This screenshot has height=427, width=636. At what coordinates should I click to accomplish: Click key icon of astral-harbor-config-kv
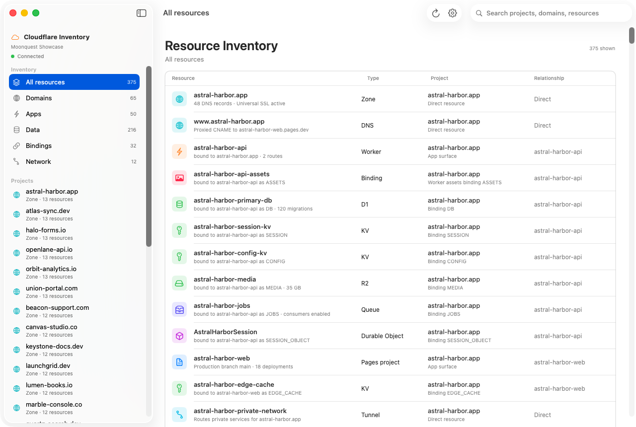click(179, 257)
